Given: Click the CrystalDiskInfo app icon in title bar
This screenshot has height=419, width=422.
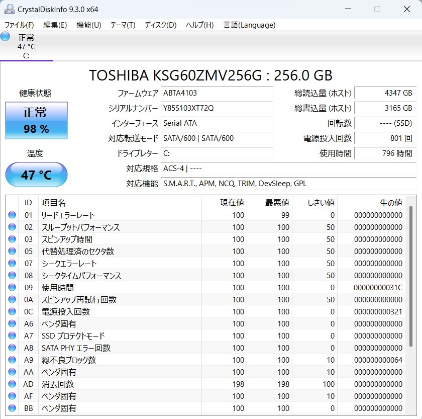Looking at the screenshot, I should point(10,9).
